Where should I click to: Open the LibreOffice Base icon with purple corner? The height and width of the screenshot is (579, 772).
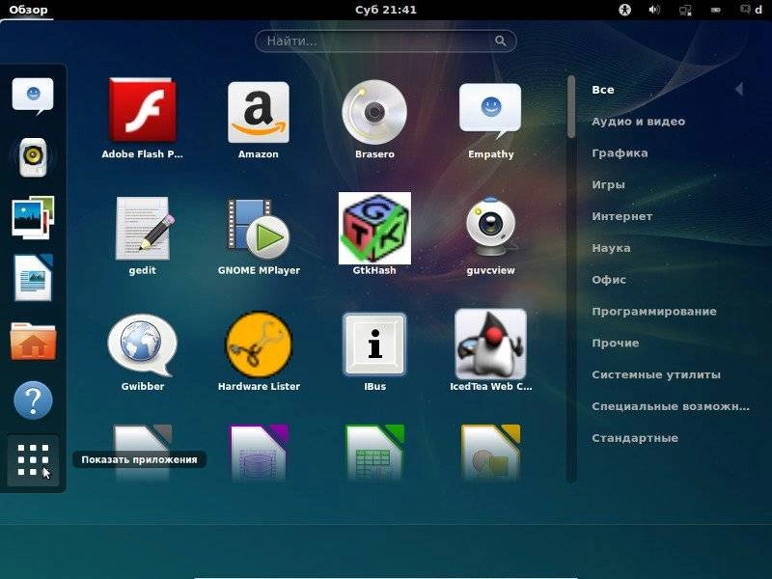[259, 453]
